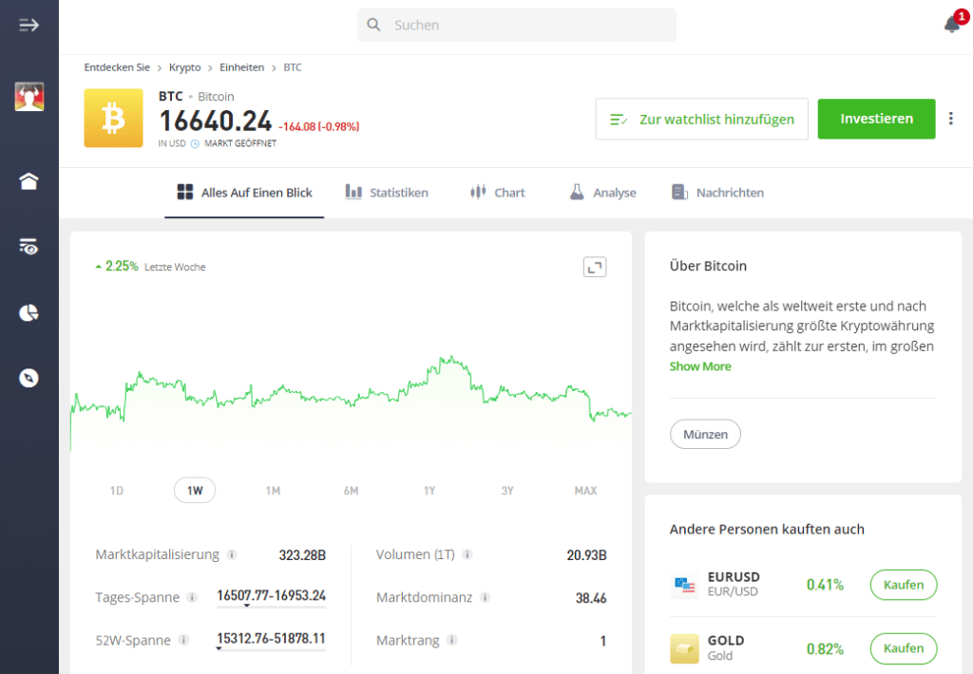Expand the sidebar menu arrow icon
Image resolution: width=973 pixels, height=674 pixels.
[x=29, y=25]
